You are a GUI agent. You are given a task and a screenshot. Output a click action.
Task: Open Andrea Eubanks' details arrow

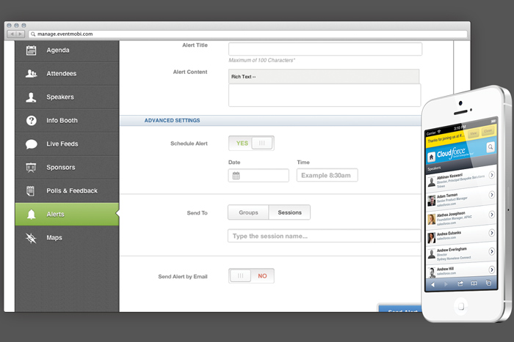pos(491,233)
